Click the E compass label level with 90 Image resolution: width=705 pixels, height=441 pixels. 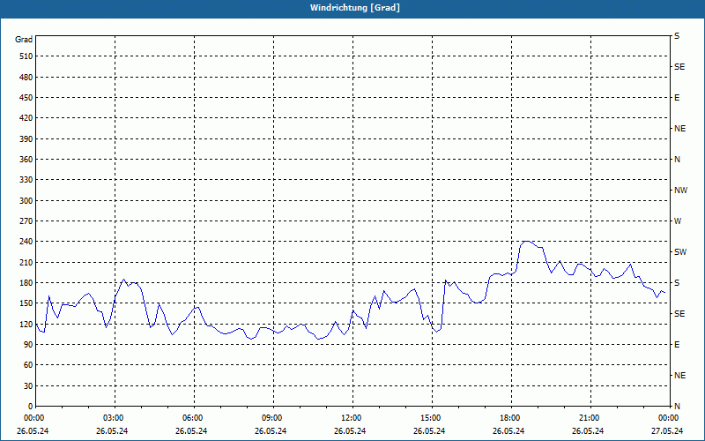pyautogui.click(x=677, y=345)
